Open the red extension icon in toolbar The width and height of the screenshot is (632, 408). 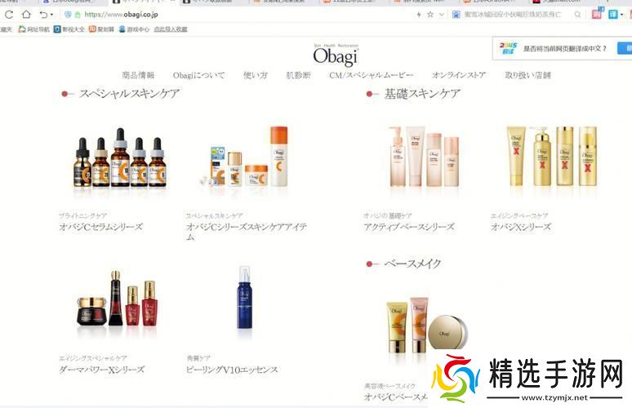(x=597, y=14)
